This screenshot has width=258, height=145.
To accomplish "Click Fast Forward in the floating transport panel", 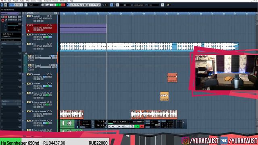I will click(118, 126).
